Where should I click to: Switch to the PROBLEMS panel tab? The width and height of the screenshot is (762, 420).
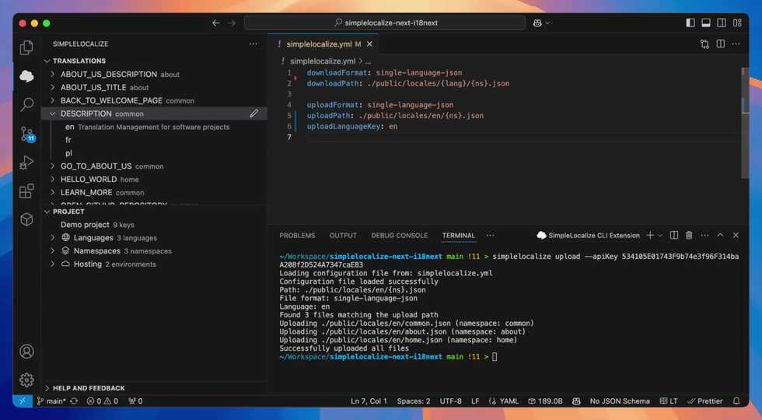click(297, 236)
